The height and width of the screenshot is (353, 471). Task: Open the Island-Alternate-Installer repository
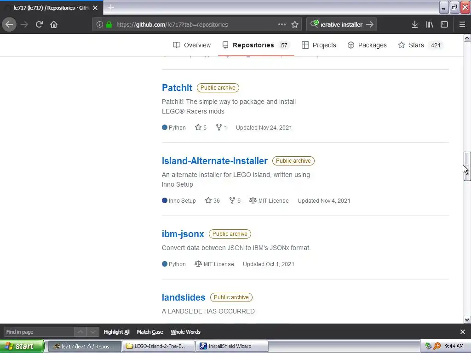click(214, 161)
